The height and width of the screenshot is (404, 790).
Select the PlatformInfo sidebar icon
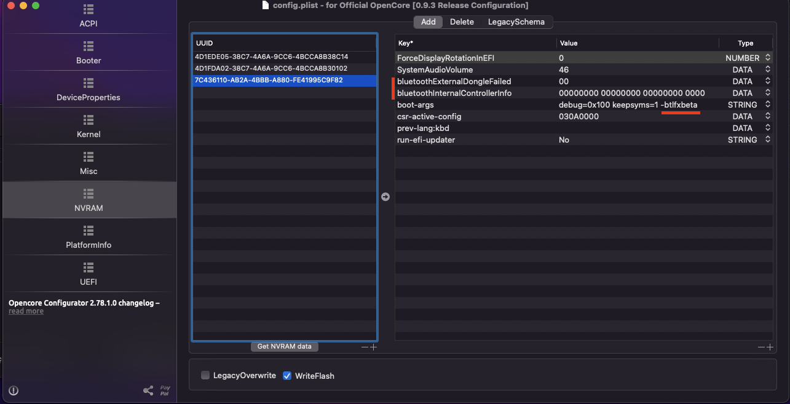point(89,231)
